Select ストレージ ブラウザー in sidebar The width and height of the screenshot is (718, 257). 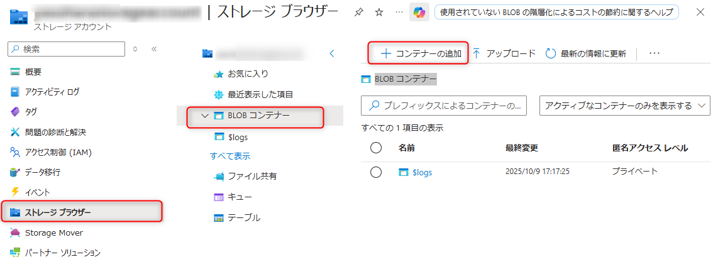pyautogui.click(x=58, y=212)
